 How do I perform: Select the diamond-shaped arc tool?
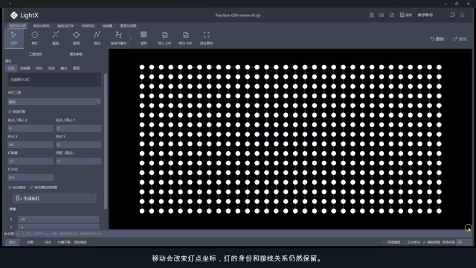(x=76, y=38)
